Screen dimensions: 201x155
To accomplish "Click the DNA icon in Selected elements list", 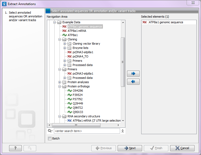I will pos(144,22).
